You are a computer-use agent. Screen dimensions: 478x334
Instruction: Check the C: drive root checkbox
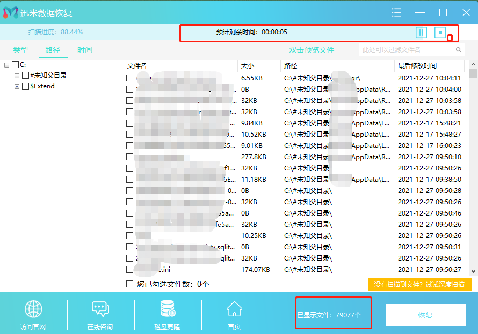point(15,65)
